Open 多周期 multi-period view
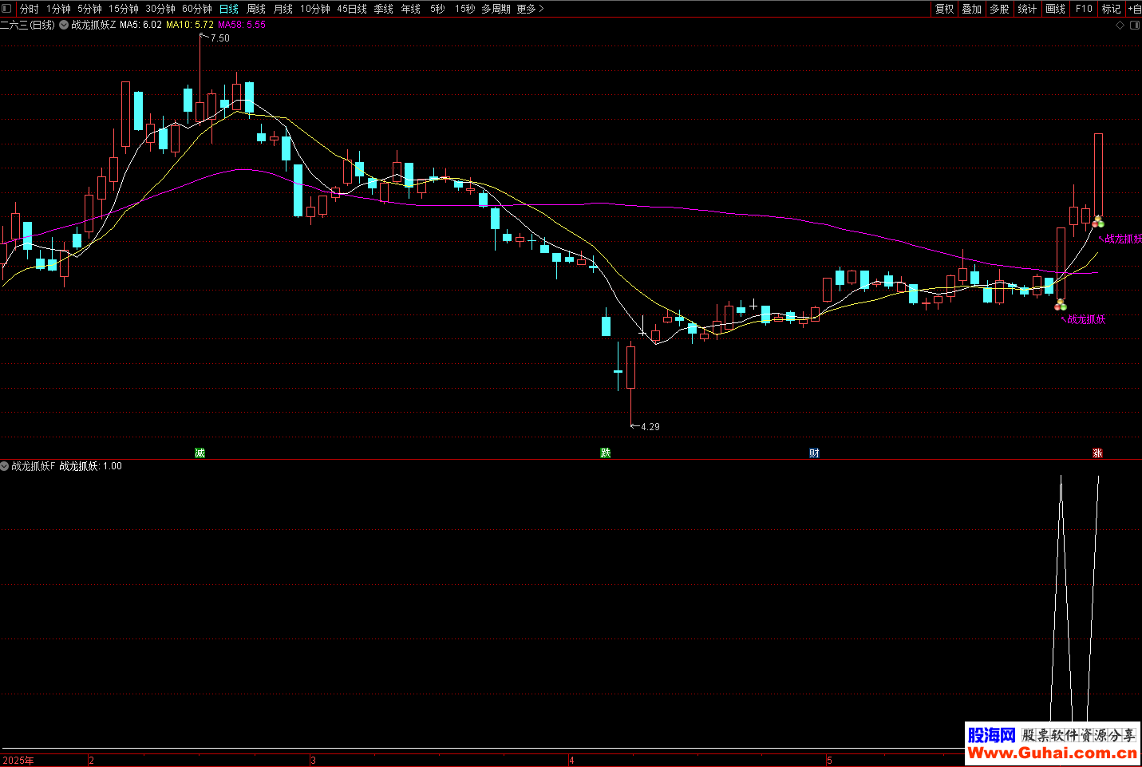 tap(496, 9)
